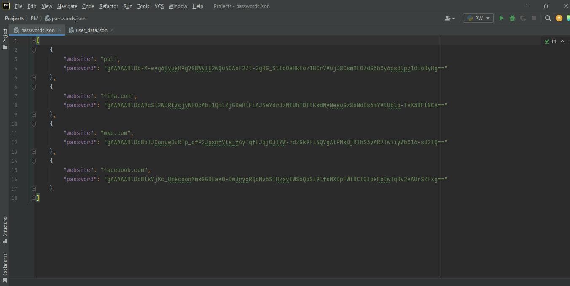Screen dimensions: 570x286
Task: Collapse the root array fold on line 1
Action: (34, 41)
